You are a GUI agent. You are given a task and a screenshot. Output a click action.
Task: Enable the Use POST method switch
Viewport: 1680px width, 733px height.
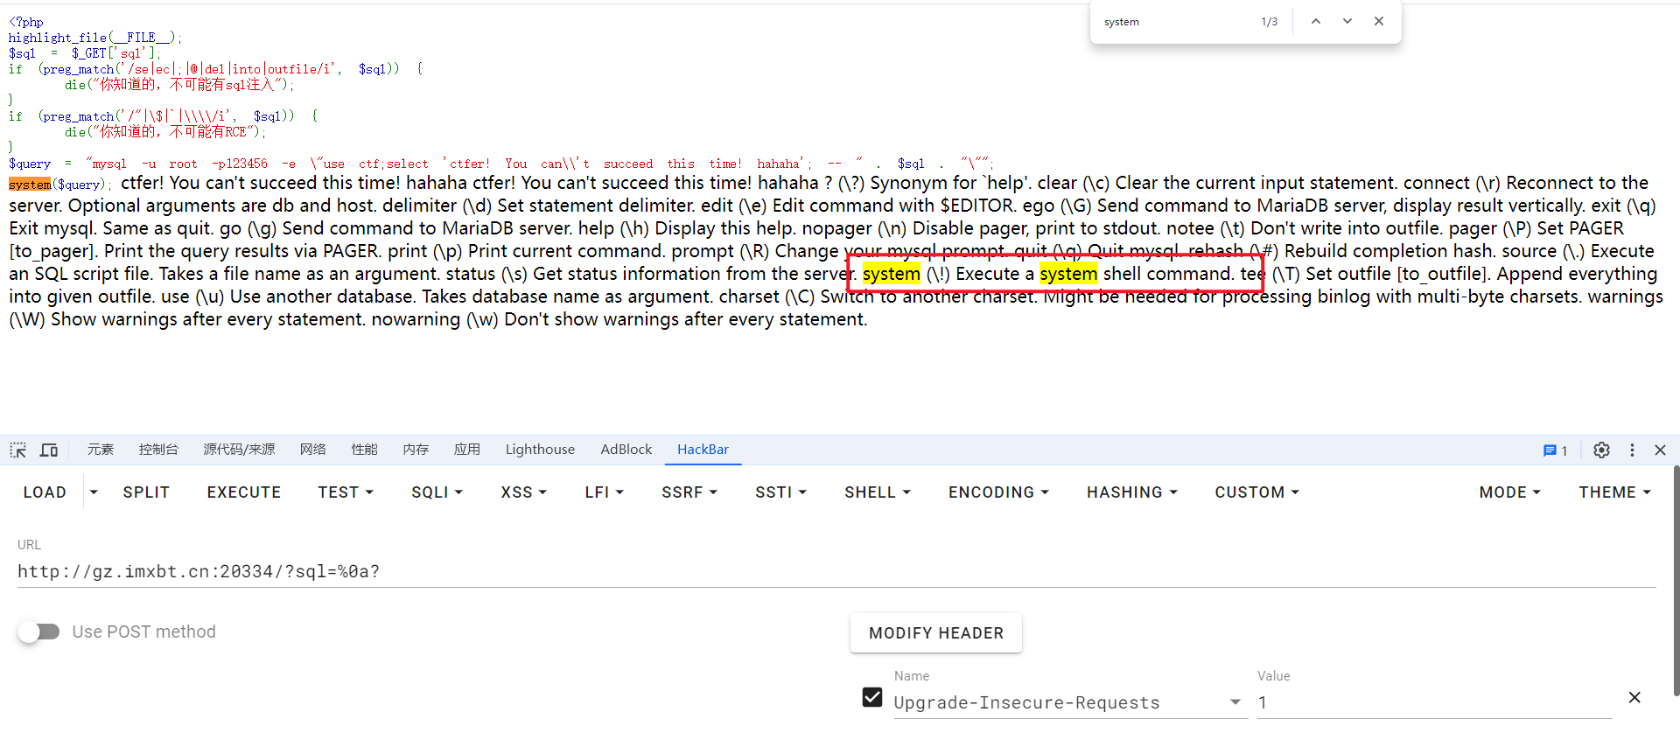pyautogui.click(x=39, y=632)
